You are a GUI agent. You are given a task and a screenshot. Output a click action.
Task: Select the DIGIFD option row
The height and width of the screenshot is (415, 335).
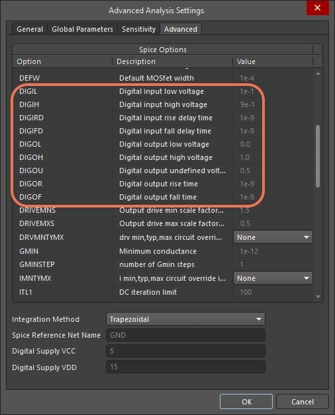163,131
